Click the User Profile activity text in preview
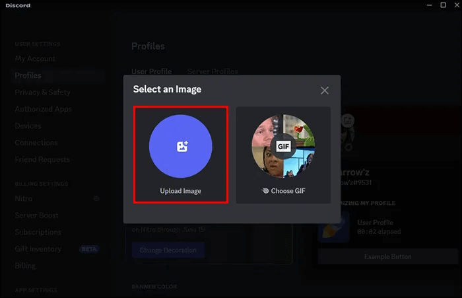462x298 pixels. pos(375,223)
